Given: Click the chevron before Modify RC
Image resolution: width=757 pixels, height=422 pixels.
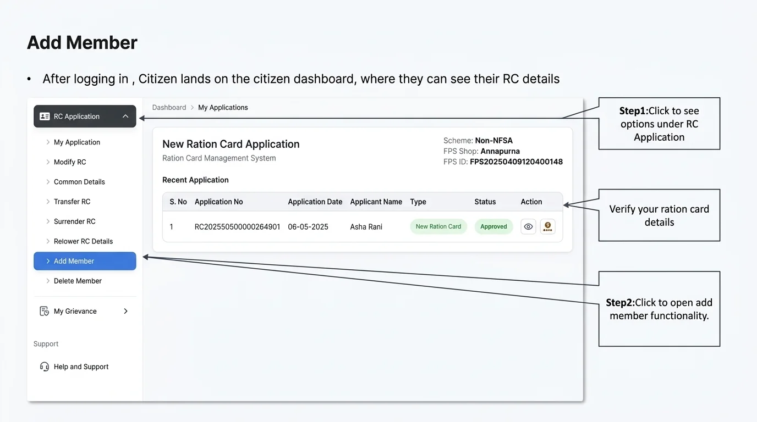Looking at the screenshot, I should 48,162.
